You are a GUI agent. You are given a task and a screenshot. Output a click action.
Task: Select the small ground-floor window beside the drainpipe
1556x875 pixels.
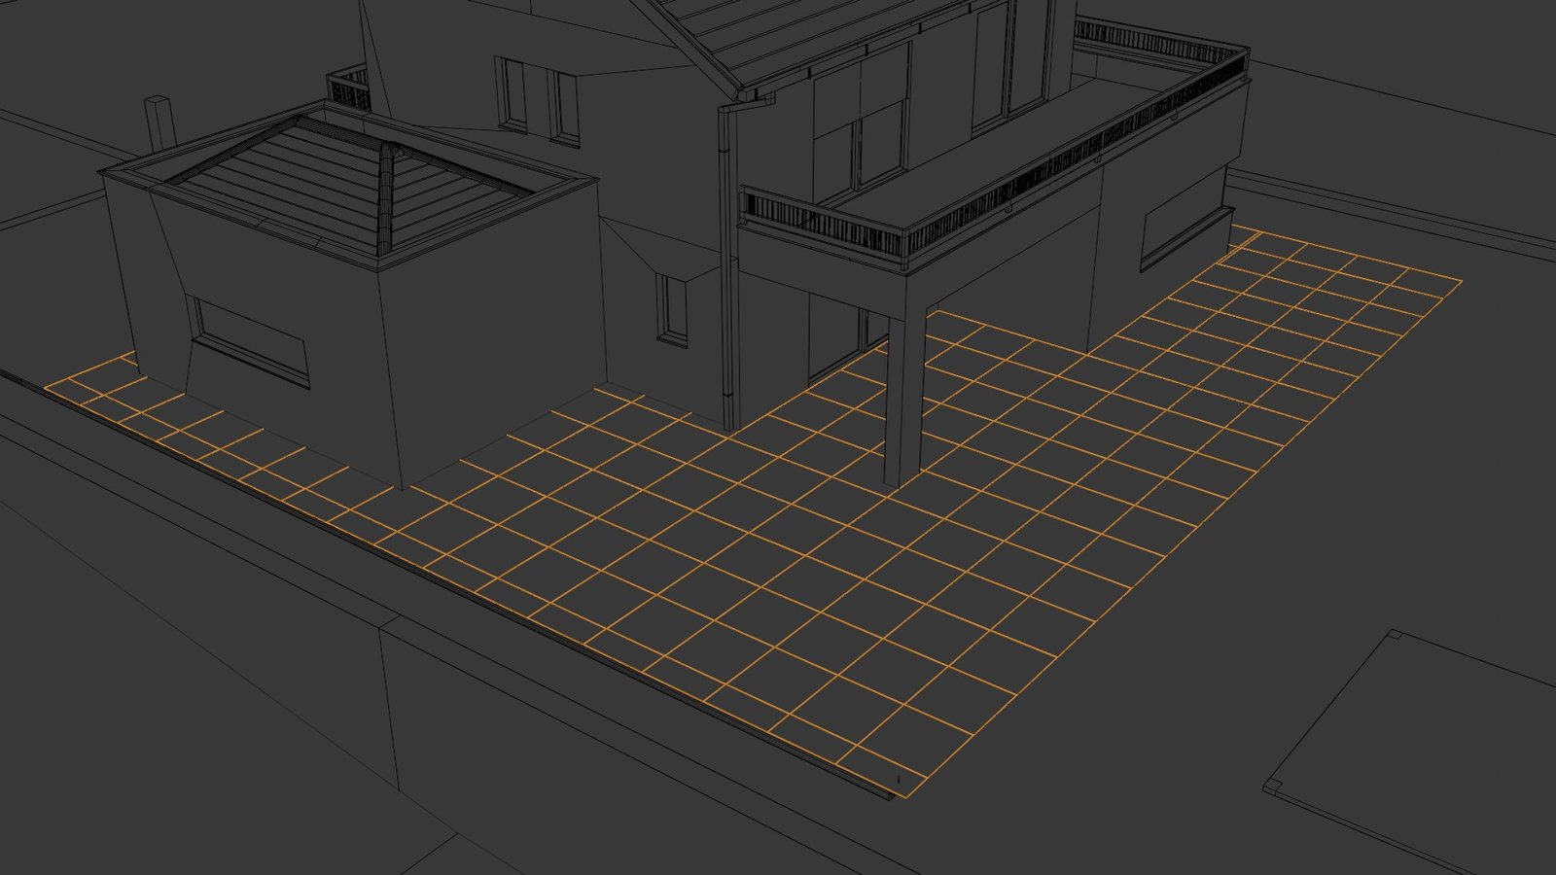pos(672,309)
